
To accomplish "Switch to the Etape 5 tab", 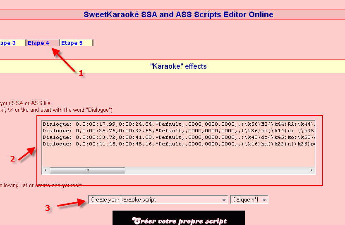I will [x=77, y=43].
